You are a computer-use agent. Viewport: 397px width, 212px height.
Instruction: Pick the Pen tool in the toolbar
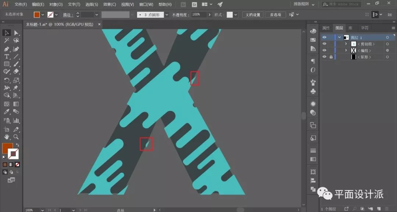(x=7, y=49)
